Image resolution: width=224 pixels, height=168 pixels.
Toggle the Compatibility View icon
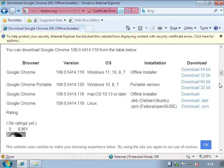tap(121, 11)
